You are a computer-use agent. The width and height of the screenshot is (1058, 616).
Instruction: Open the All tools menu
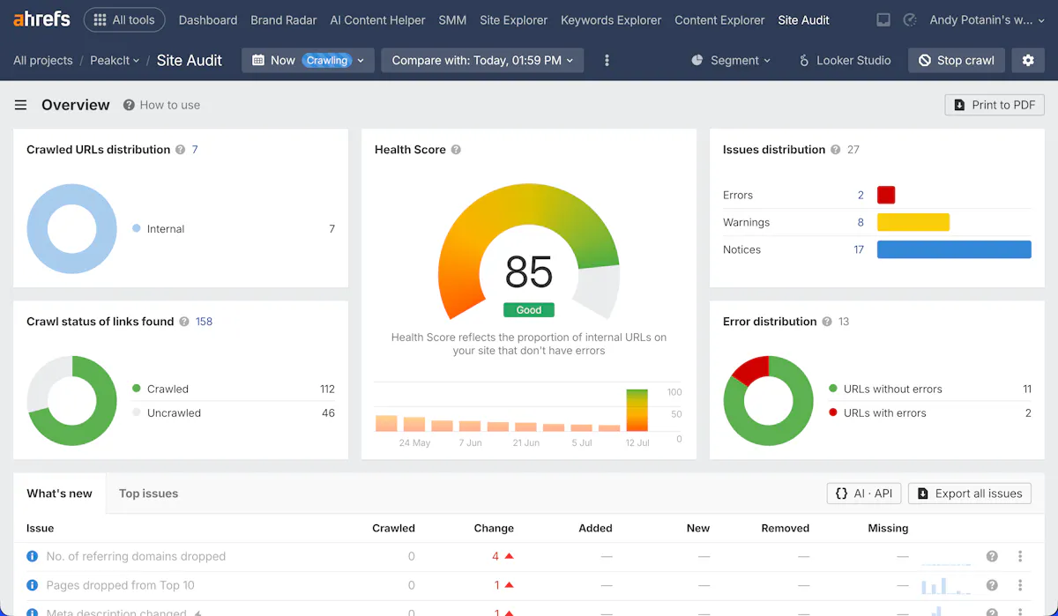[x=124, y=19]
